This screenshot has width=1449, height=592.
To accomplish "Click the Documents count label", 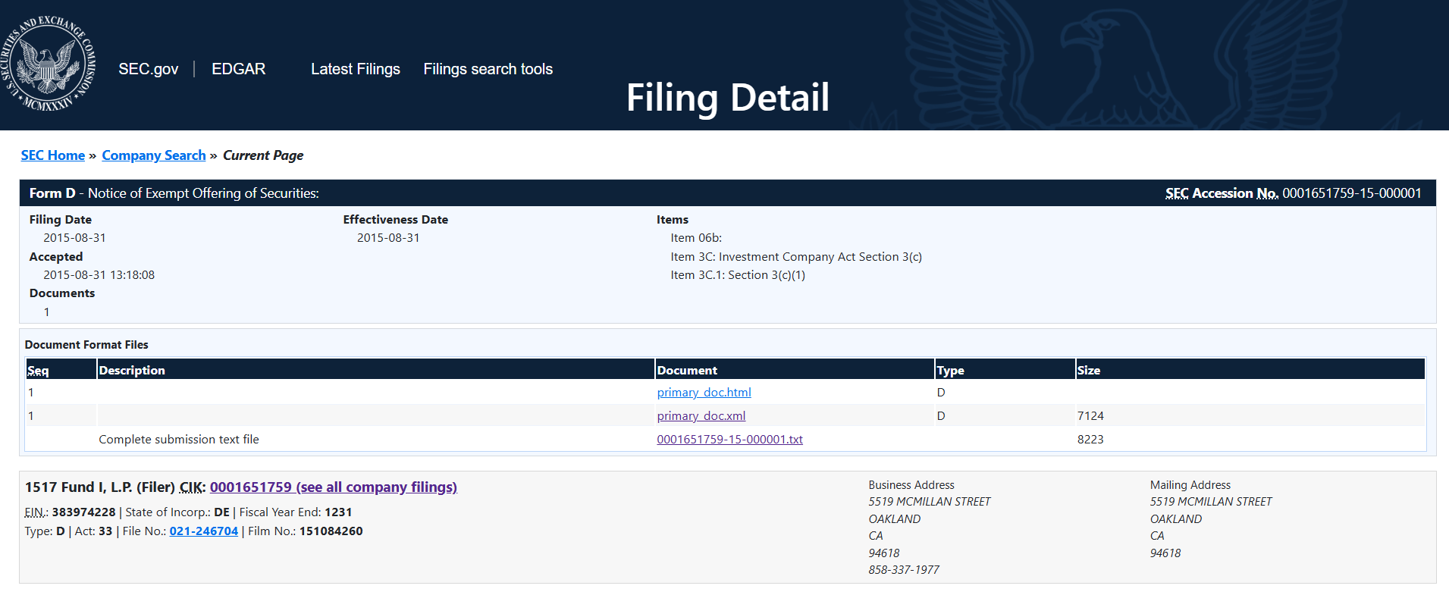I will (x=62, y=293).
